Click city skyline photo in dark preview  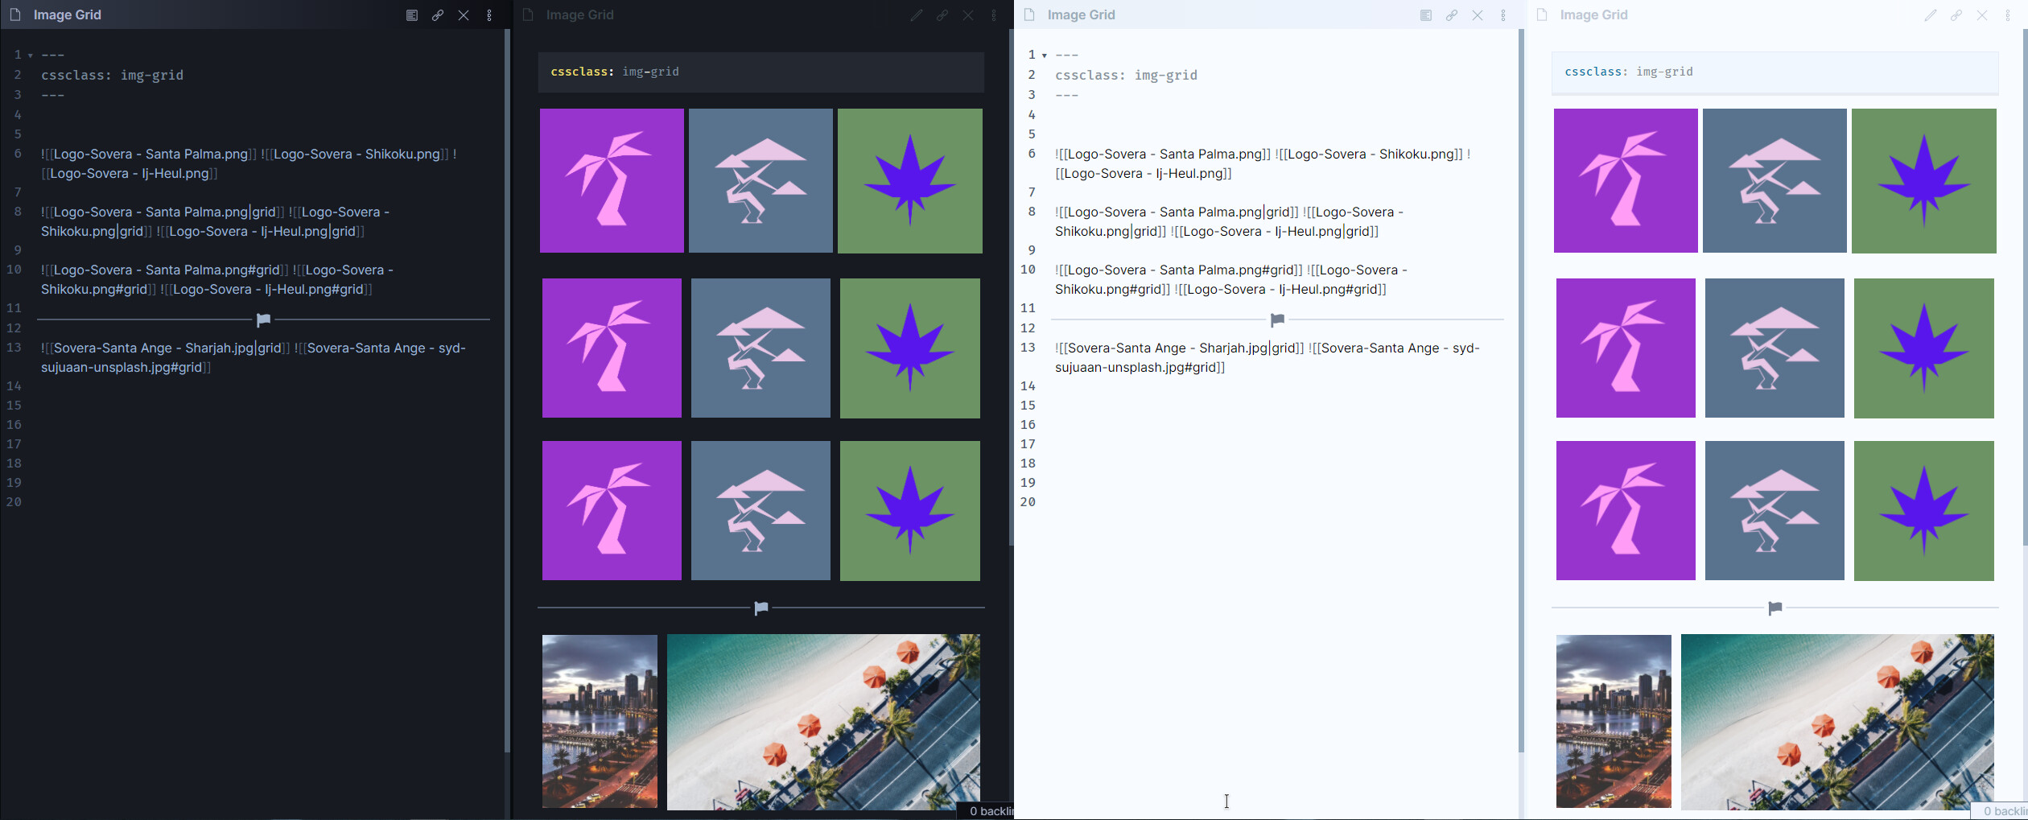pyautogui.click(x=600, y=721)
